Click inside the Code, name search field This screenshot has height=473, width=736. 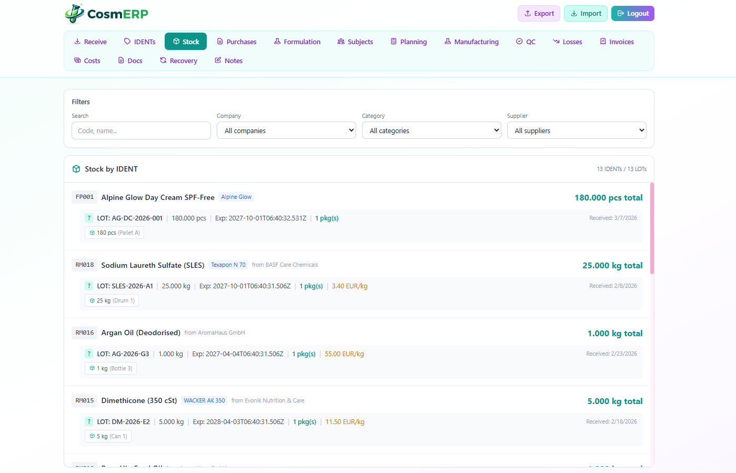pyautogui.click(x=141, y=130)
